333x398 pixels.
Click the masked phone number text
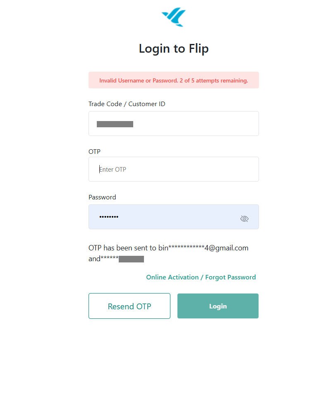click(122, 259)
